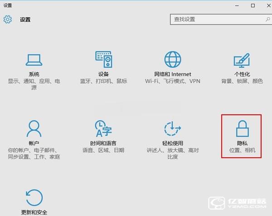Image resolution: width=272 pixels, height=216 pixels.
Task: Close the 设置 window
Action: click(268, 5)
